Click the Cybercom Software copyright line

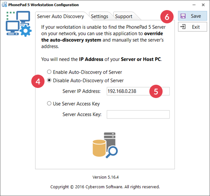click(x=105, y=187)
